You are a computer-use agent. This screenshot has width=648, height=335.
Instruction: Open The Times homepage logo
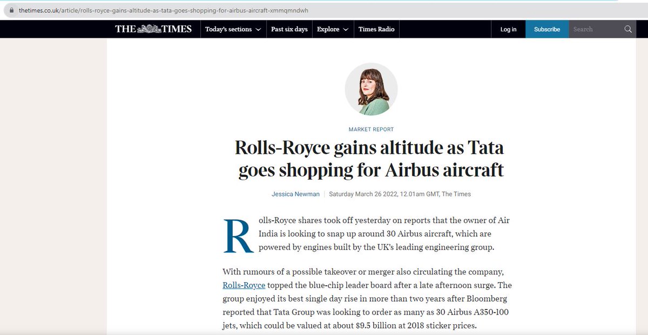coord(153,29)
